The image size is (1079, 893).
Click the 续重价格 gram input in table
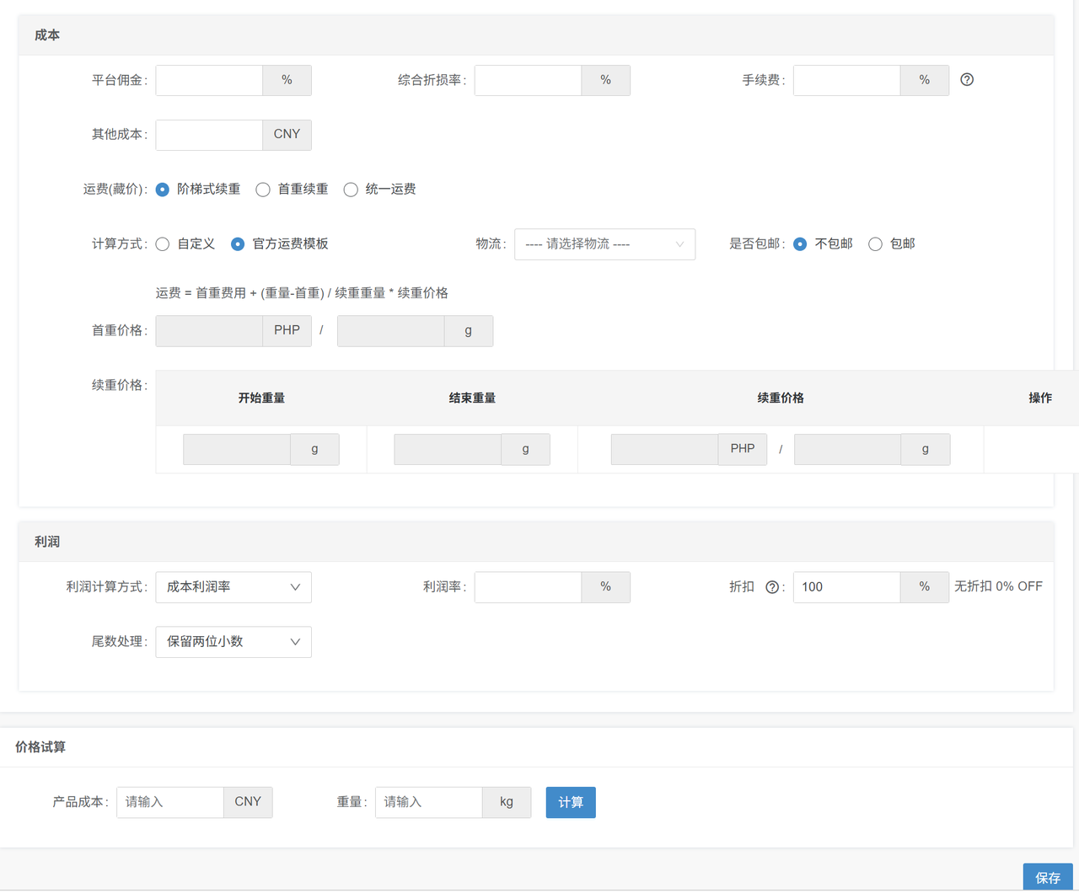[x=847, y=449]
